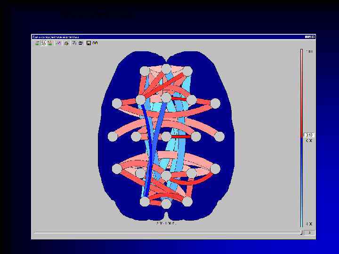Select the highlighted white toolbar icon
This screenshot has height=254, width=339.
pos(44,43)
